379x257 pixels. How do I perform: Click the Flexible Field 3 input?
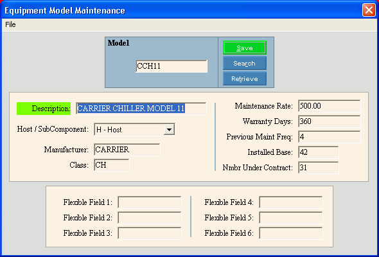(150, 233)
